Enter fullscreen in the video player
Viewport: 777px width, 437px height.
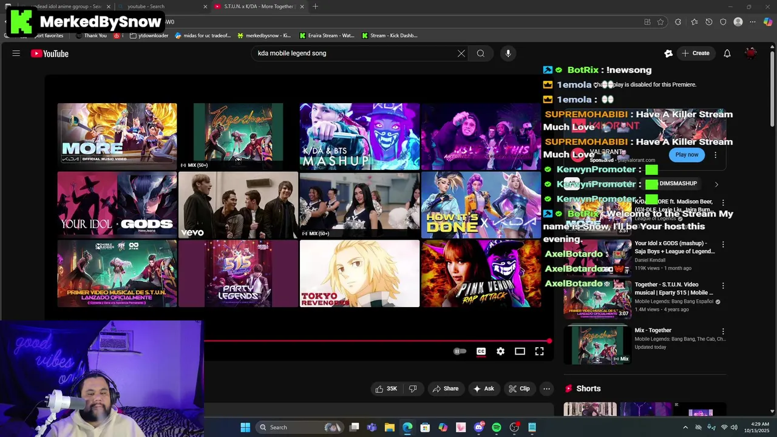539,351
